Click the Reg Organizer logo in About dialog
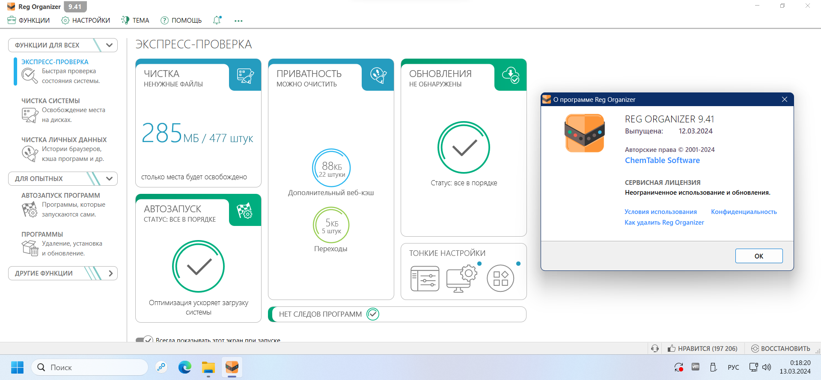The height and width of the screenshot is (380, 821). [584, 133]
